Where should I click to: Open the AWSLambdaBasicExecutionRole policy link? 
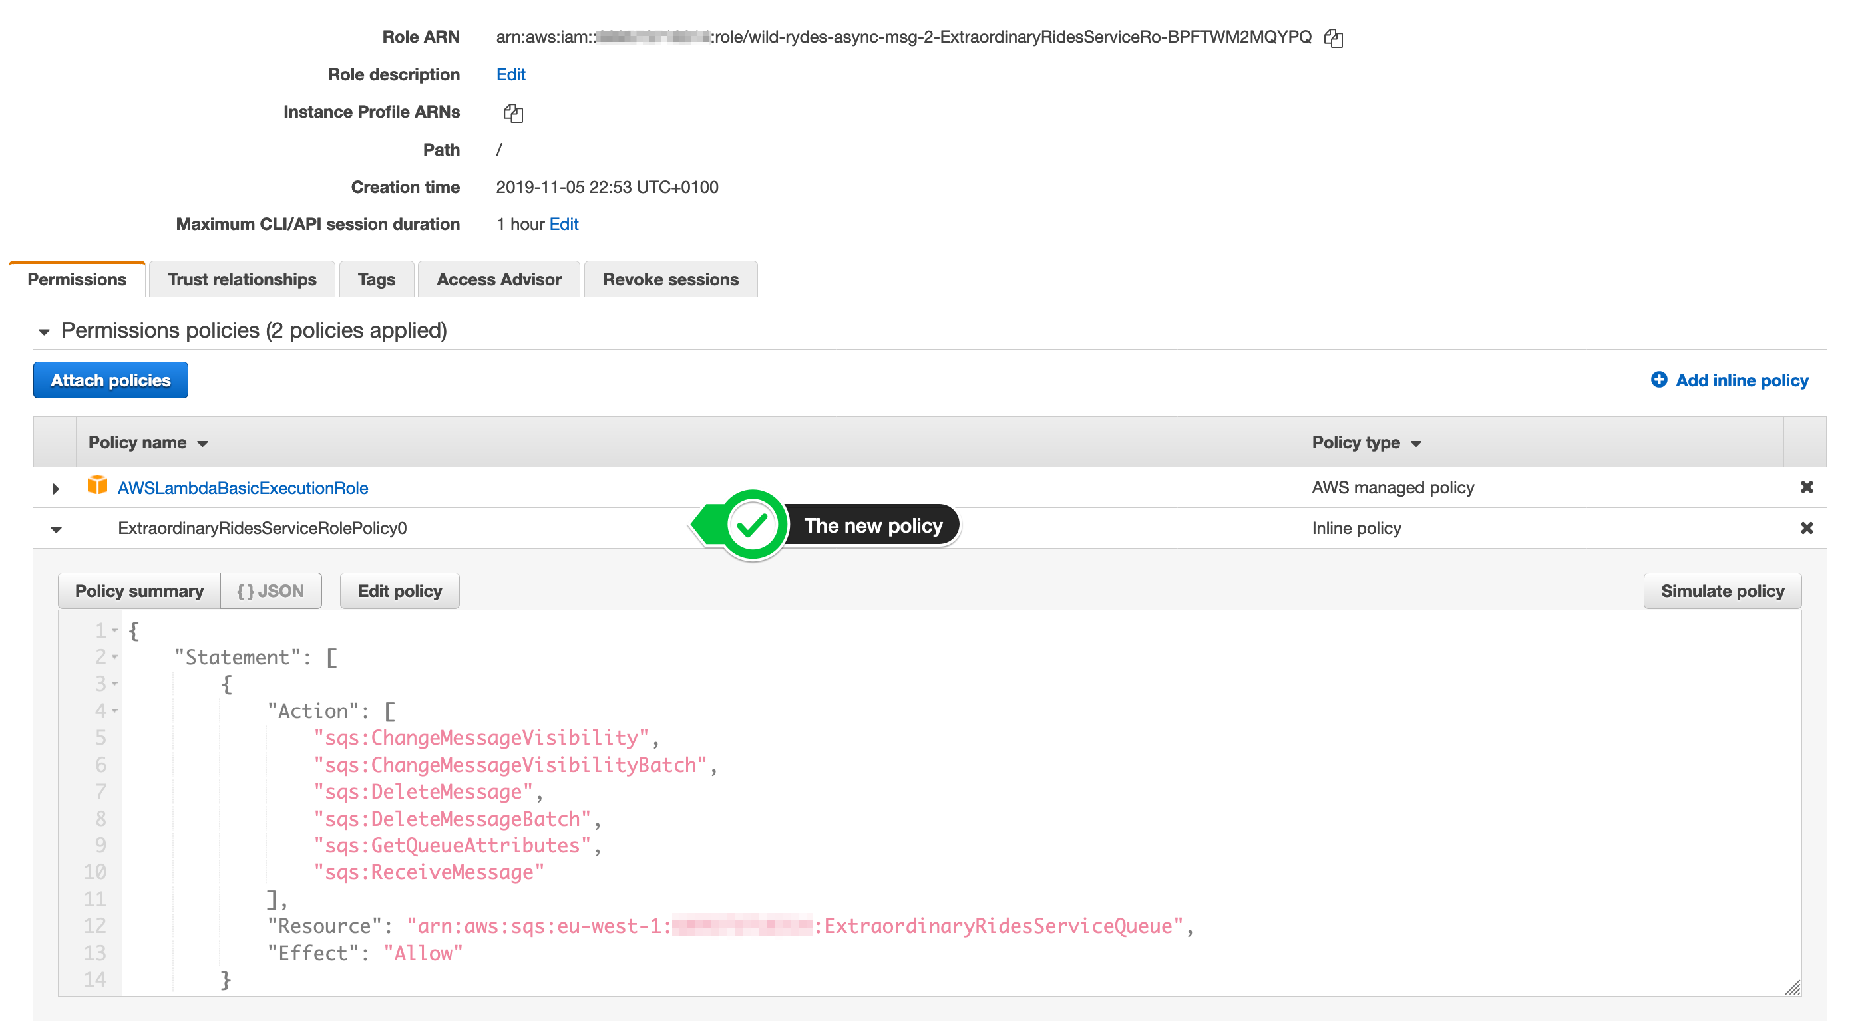(243, 488)
